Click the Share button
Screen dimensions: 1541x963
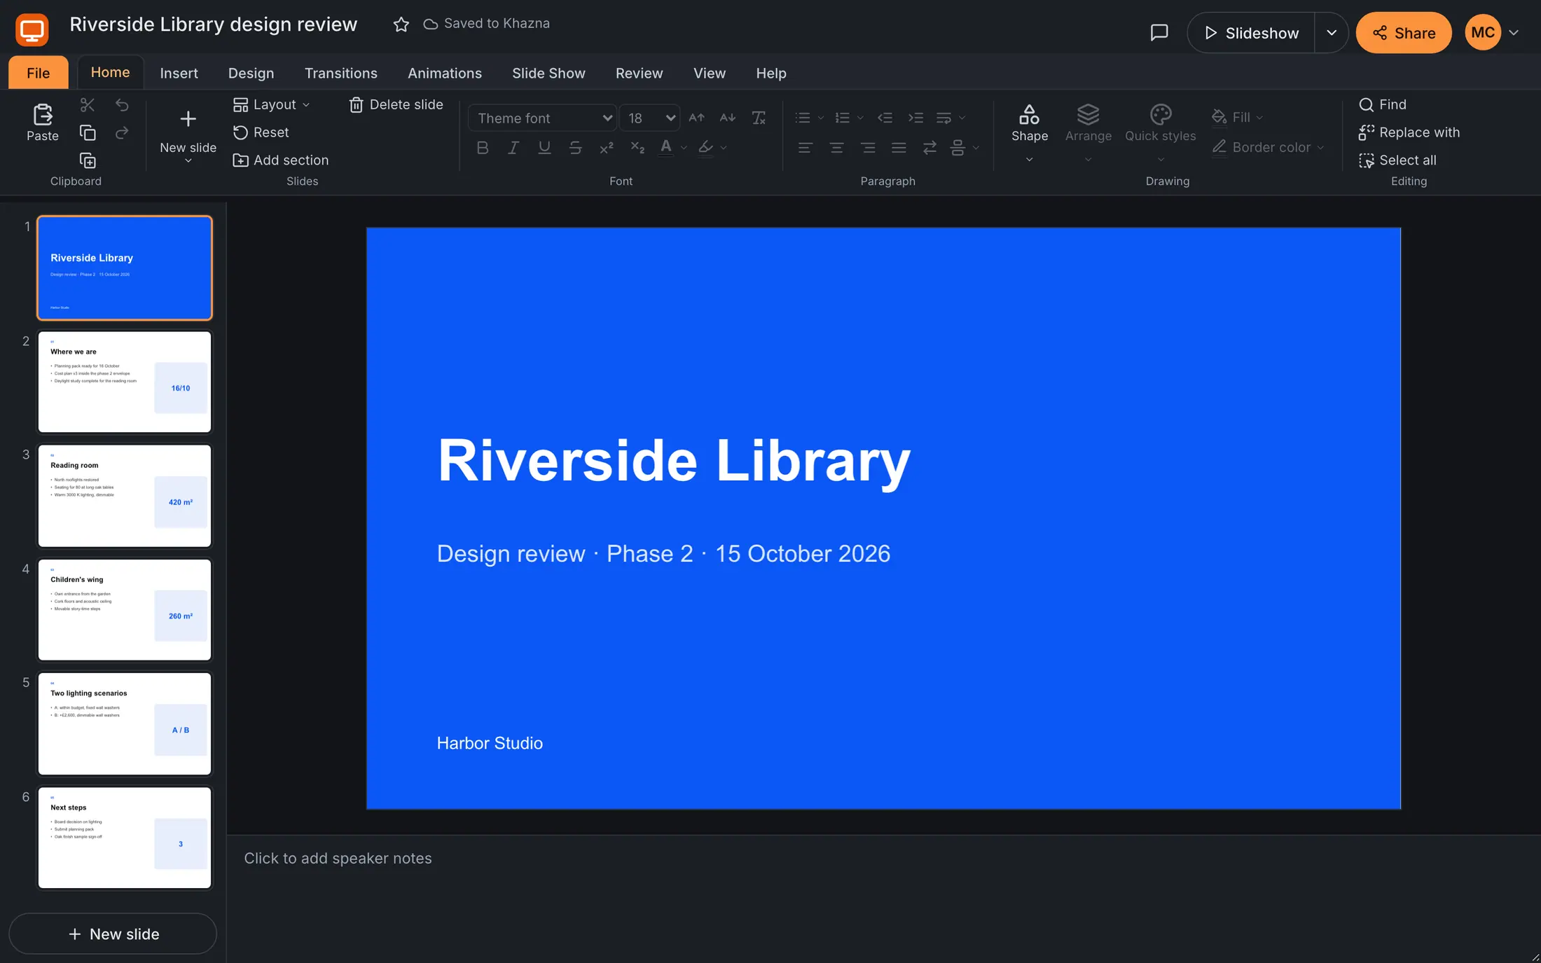(x=1404, y=33)
